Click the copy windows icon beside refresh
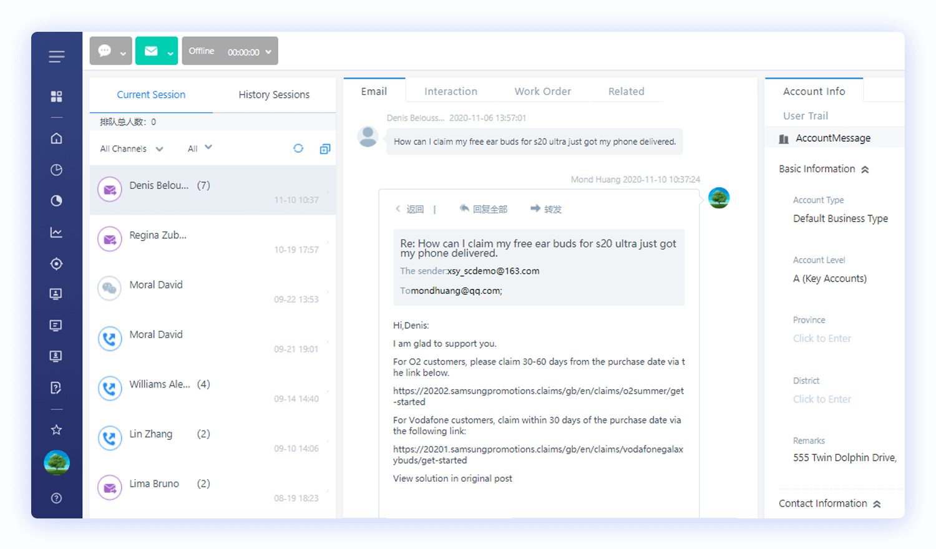Viewport: 936px width, 549px height. click(x=325, y=148)
